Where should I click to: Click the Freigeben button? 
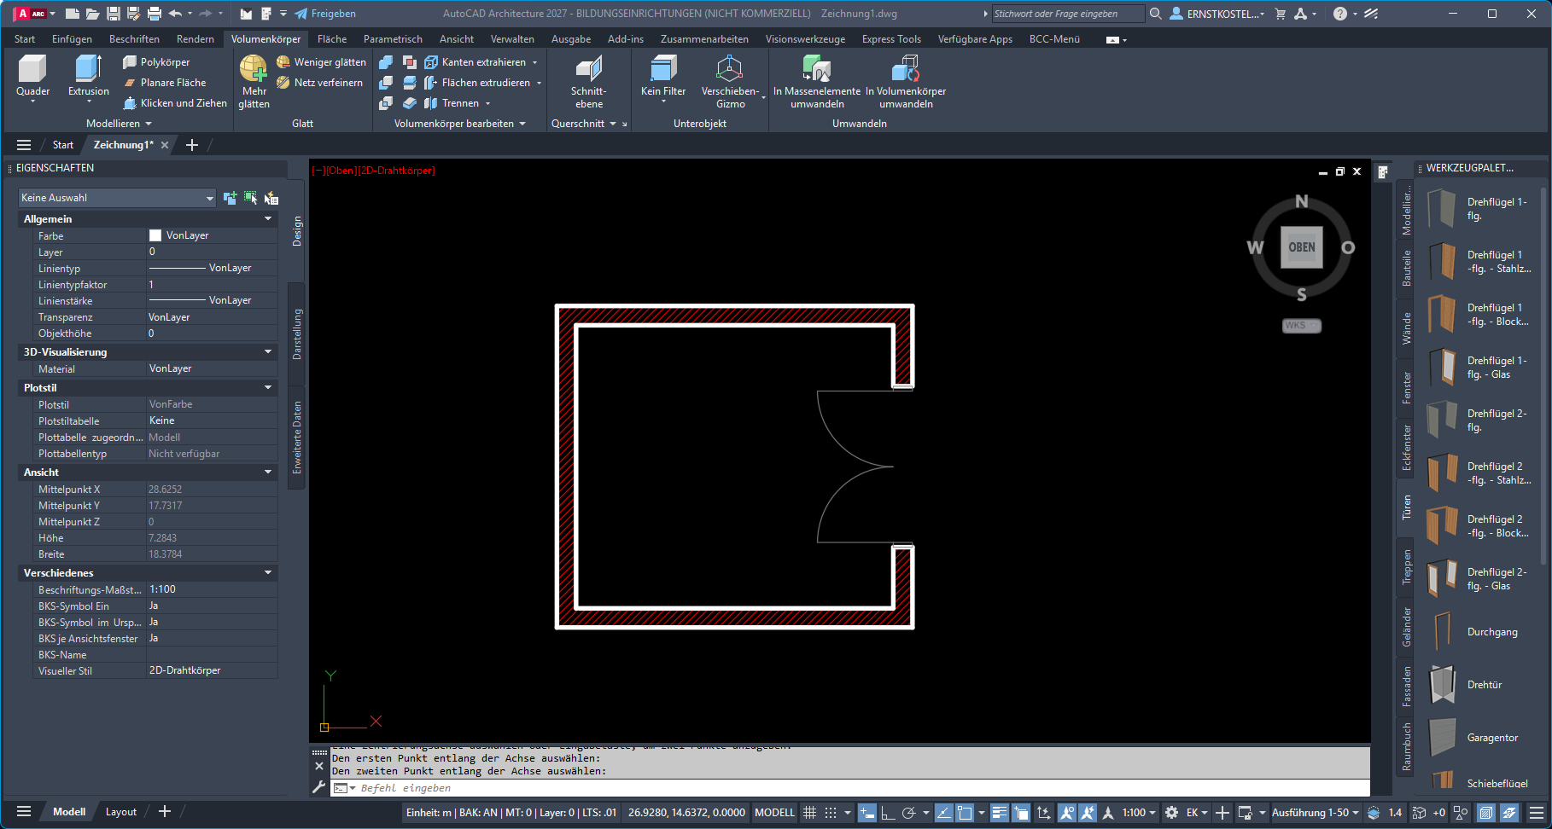(x=325, y=14)
